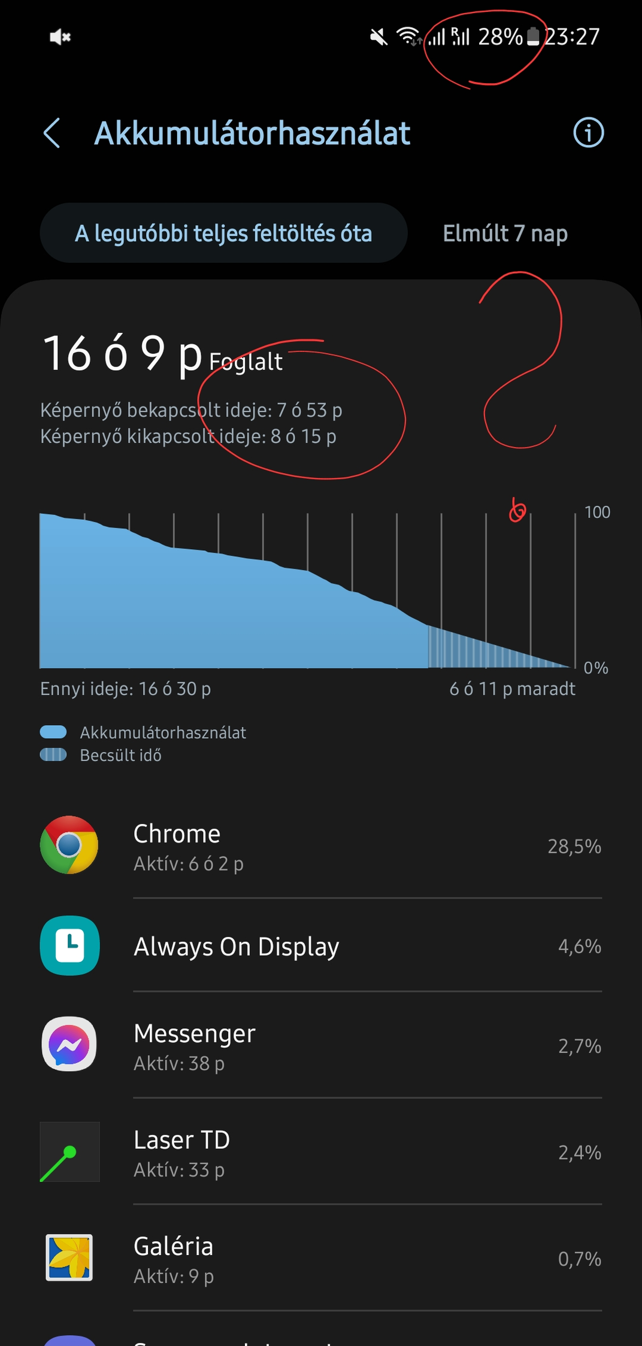Select the 'A legutóbbi teljes feltöltés óta' tab

point(223,233)
